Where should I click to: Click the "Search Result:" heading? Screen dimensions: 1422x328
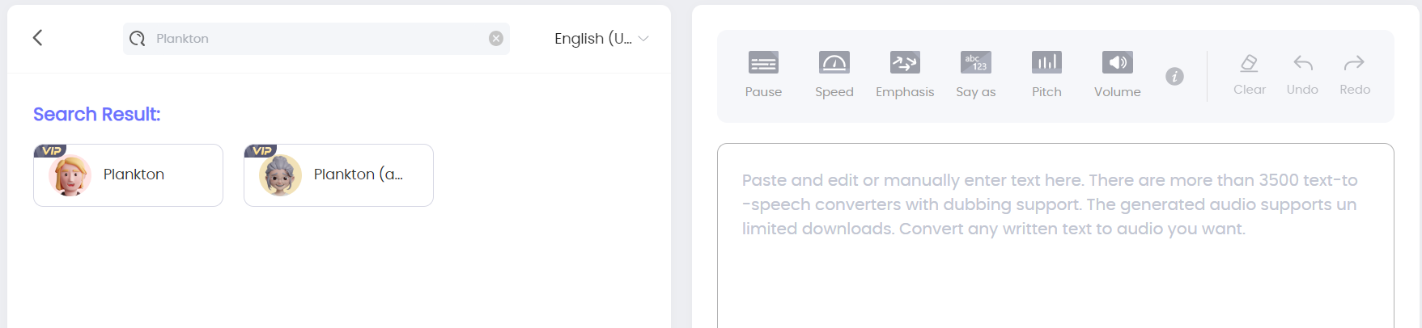(x=96, y=115)
